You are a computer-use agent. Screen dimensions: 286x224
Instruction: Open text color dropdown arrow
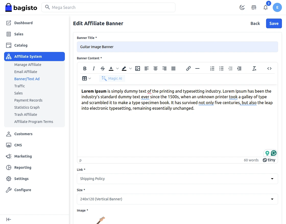(x=117, y=68)
